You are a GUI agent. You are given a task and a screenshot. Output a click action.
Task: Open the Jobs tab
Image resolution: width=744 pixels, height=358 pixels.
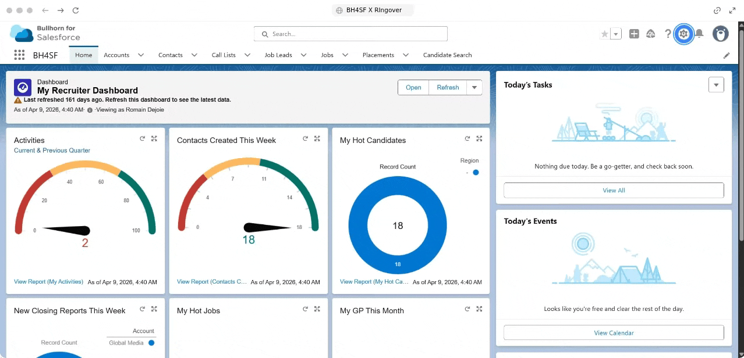tap(327, 55)
